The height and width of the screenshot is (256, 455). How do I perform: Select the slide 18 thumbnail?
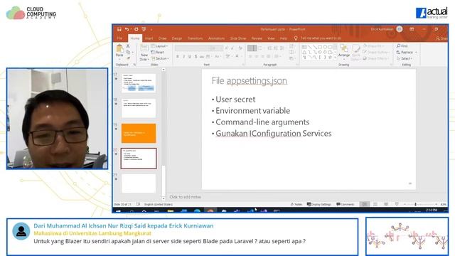pos(139,108)
